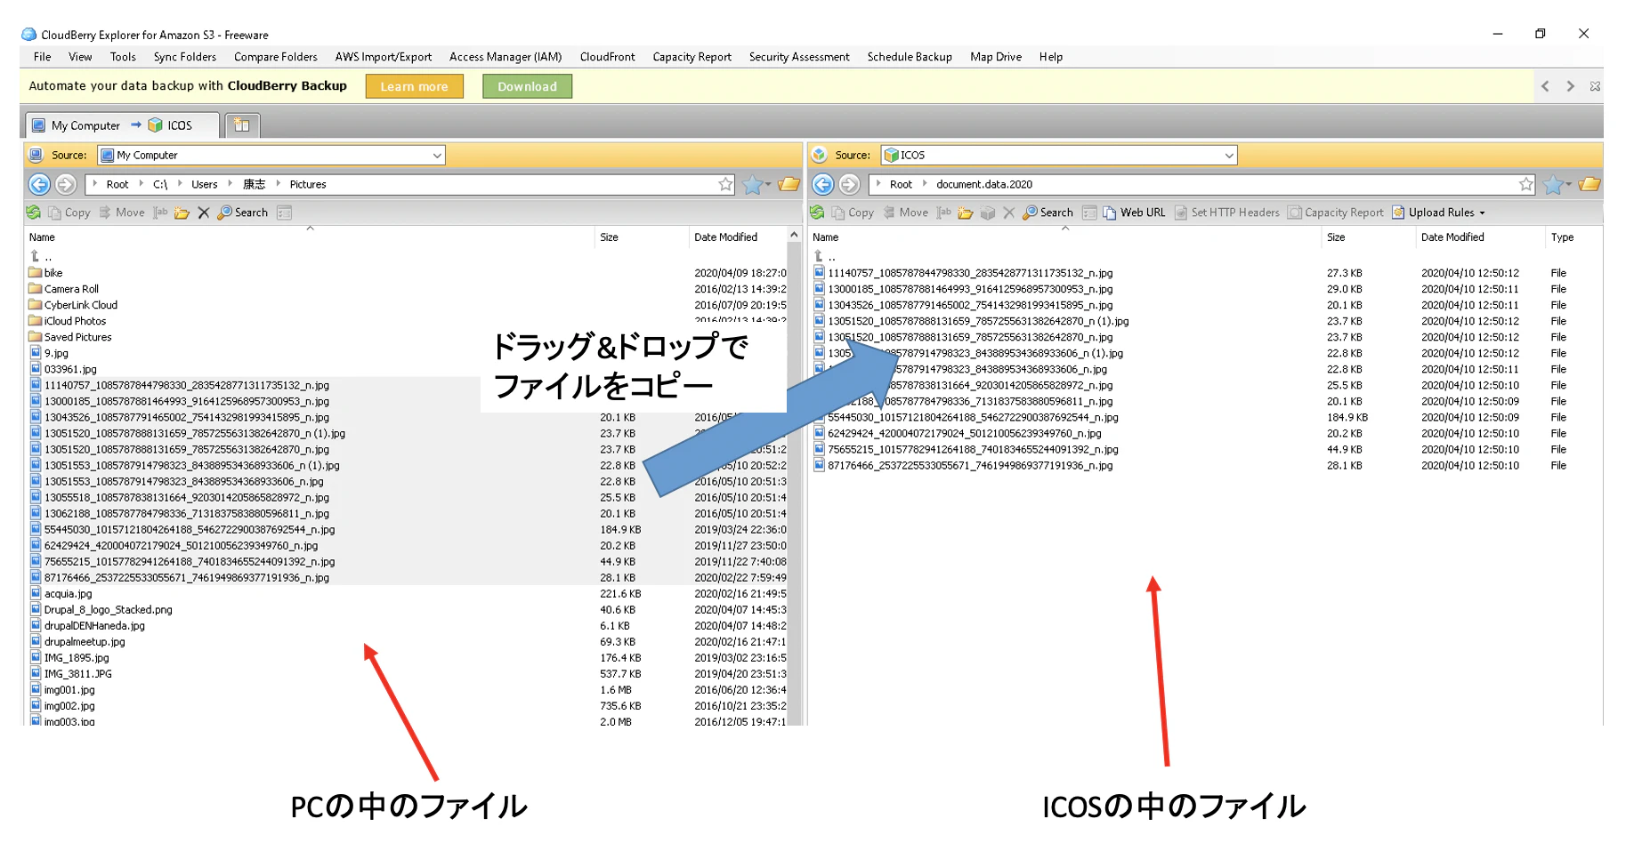Click Web URL in ICOS toolbar

point(1134,213)
